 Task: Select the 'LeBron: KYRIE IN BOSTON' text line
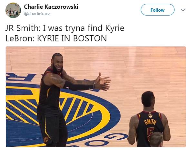pyautogui.click(x=56, y=38)
